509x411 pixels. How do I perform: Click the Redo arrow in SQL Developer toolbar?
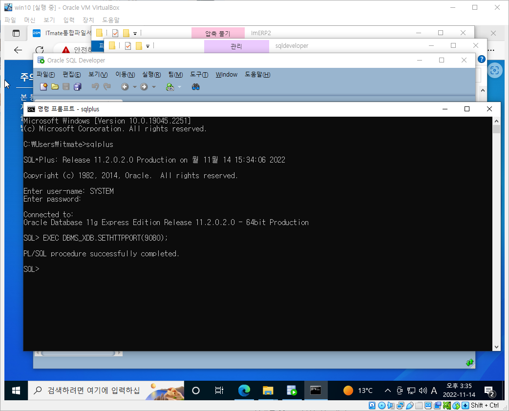(107, 86)
